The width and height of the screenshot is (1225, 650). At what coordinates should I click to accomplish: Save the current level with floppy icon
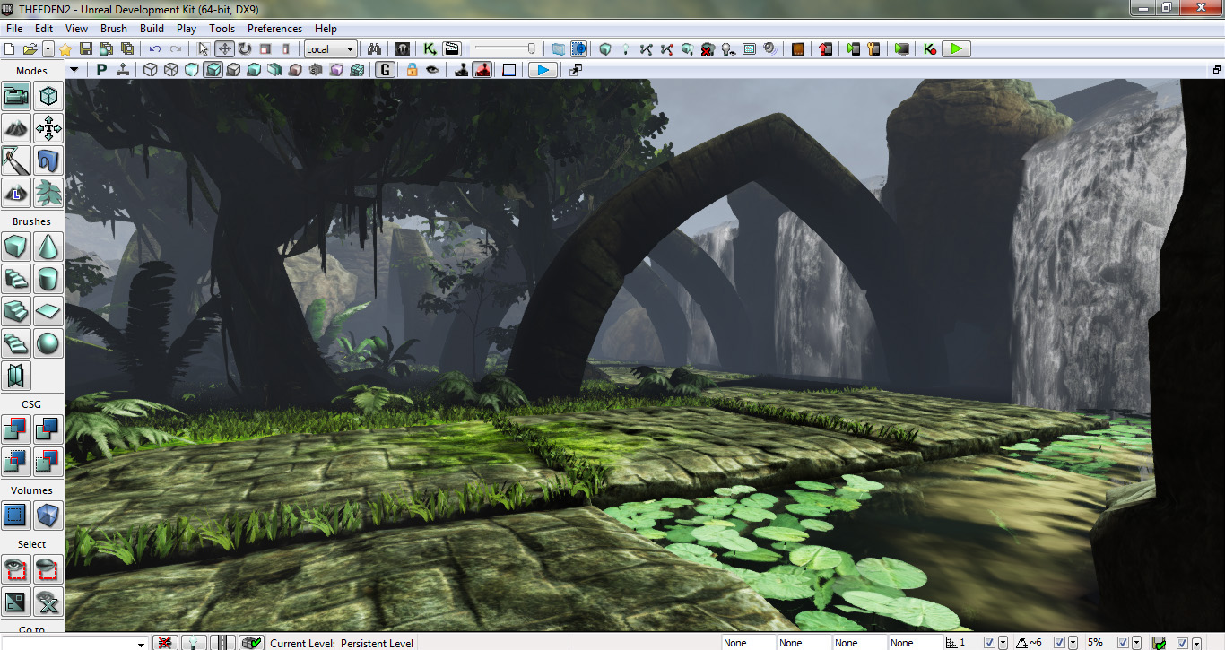tap(86, 48)
